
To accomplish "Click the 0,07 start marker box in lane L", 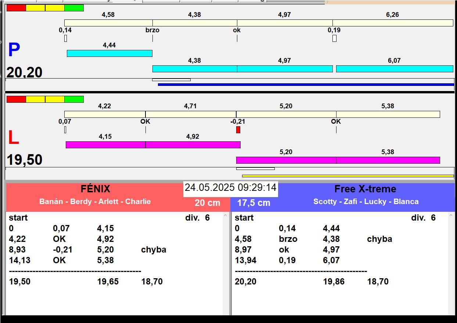I will pyautogui.click(x=65, y=130).
